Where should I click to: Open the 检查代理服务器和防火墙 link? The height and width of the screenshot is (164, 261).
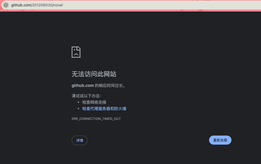click(x=104, y=109)
